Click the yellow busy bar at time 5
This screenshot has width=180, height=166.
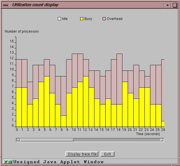47,101
